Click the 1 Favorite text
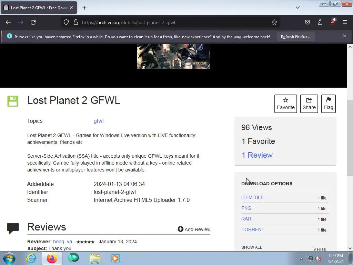 258,141
